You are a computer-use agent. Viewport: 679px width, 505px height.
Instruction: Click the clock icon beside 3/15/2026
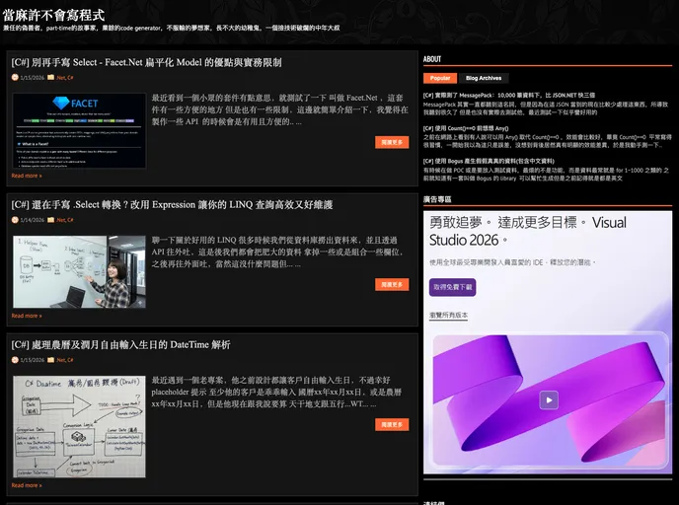pos(15,360)
